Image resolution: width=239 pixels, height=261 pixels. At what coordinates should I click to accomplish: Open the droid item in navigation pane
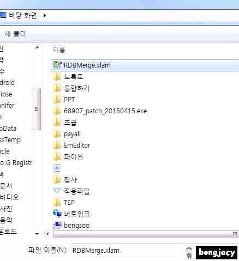(x=7, y=83)
